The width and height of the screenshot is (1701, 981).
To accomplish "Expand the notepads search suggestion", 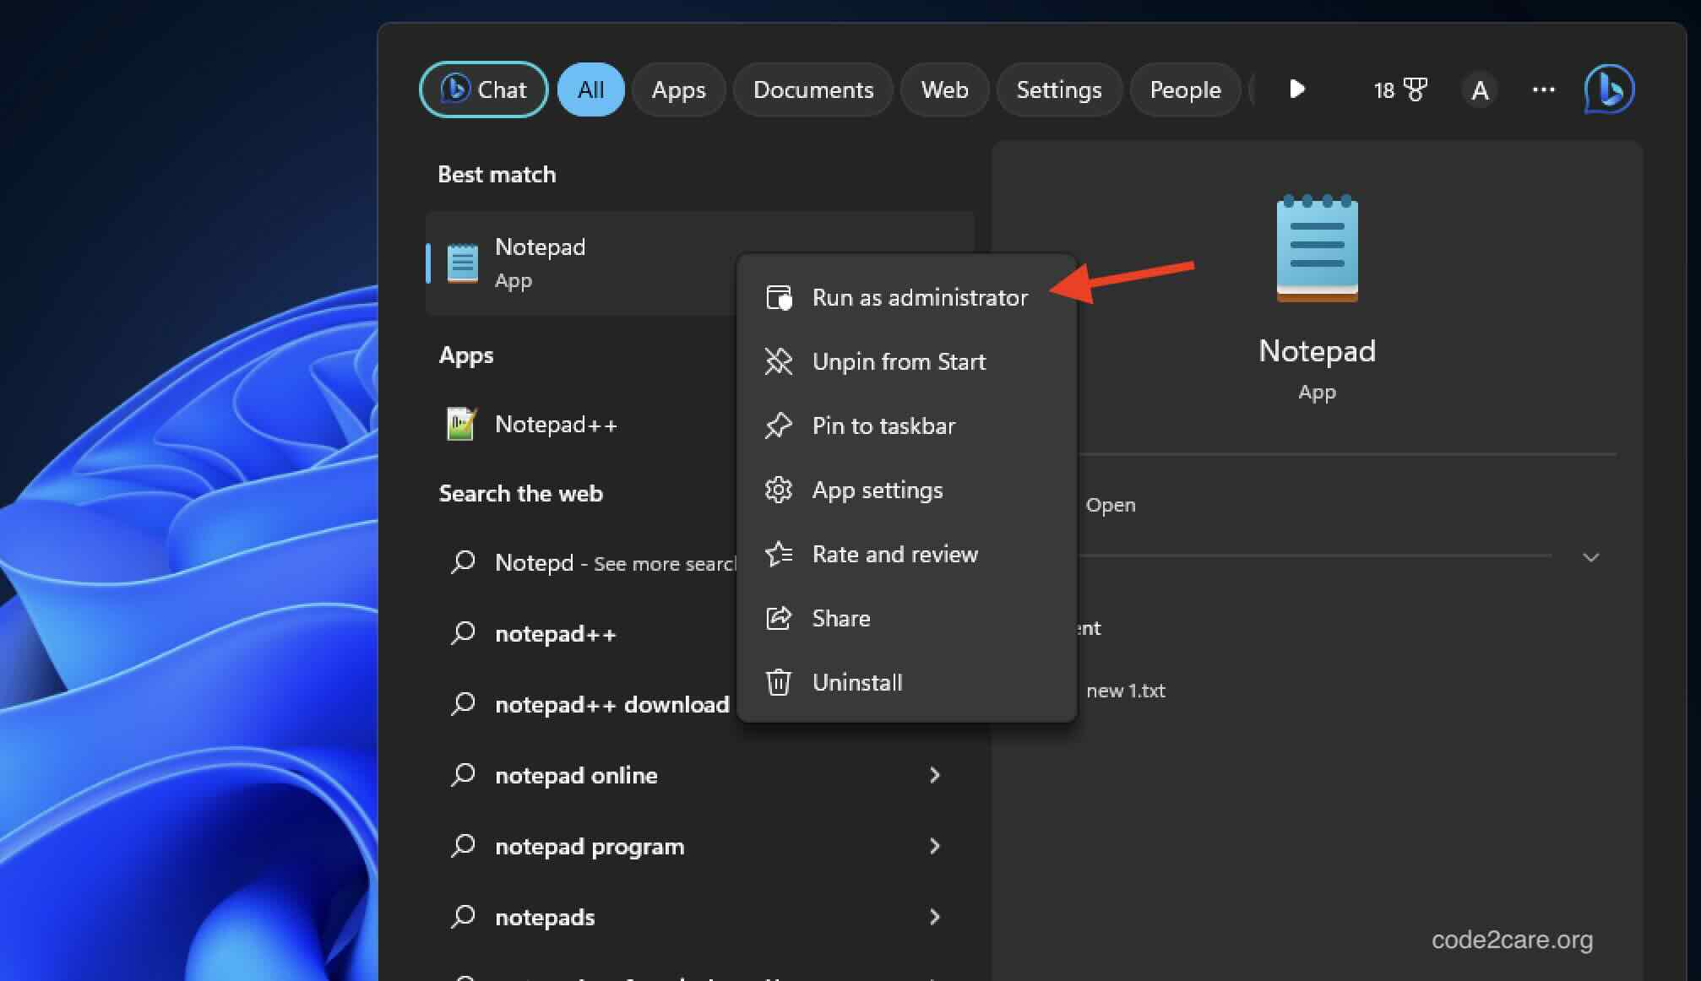I will pos(935,917).
